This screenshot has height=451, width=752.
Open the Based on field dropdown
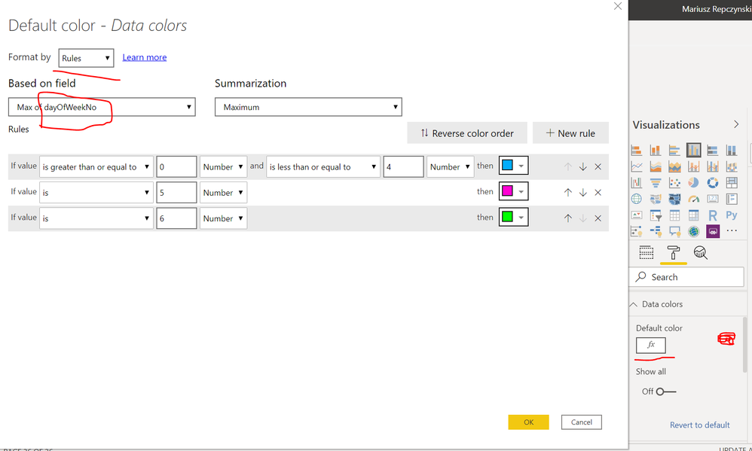coord(102,107)
